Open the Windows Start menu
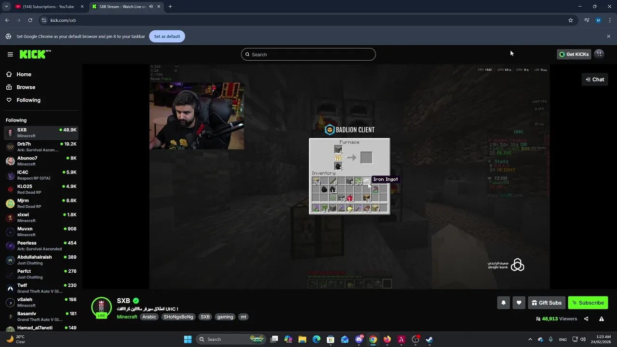Screen dimensions: 617x347 coord(188,339)
